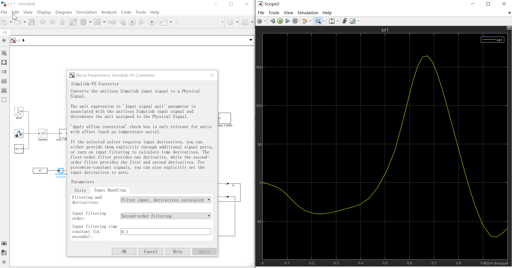Click Screenshot camera icon in Simulink palette
This screenshot has height=268, width=512.
point(4,243)
